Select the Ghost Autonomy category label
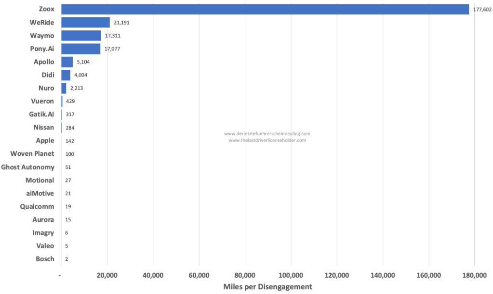 27,167
